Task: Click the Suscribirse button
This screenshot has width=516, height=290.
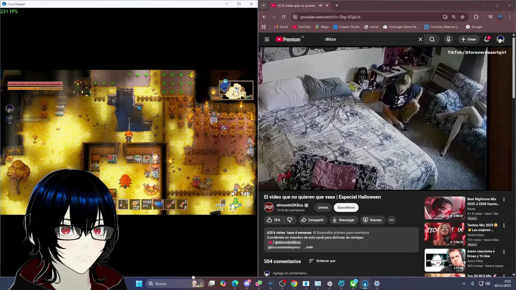Action: 346,207
